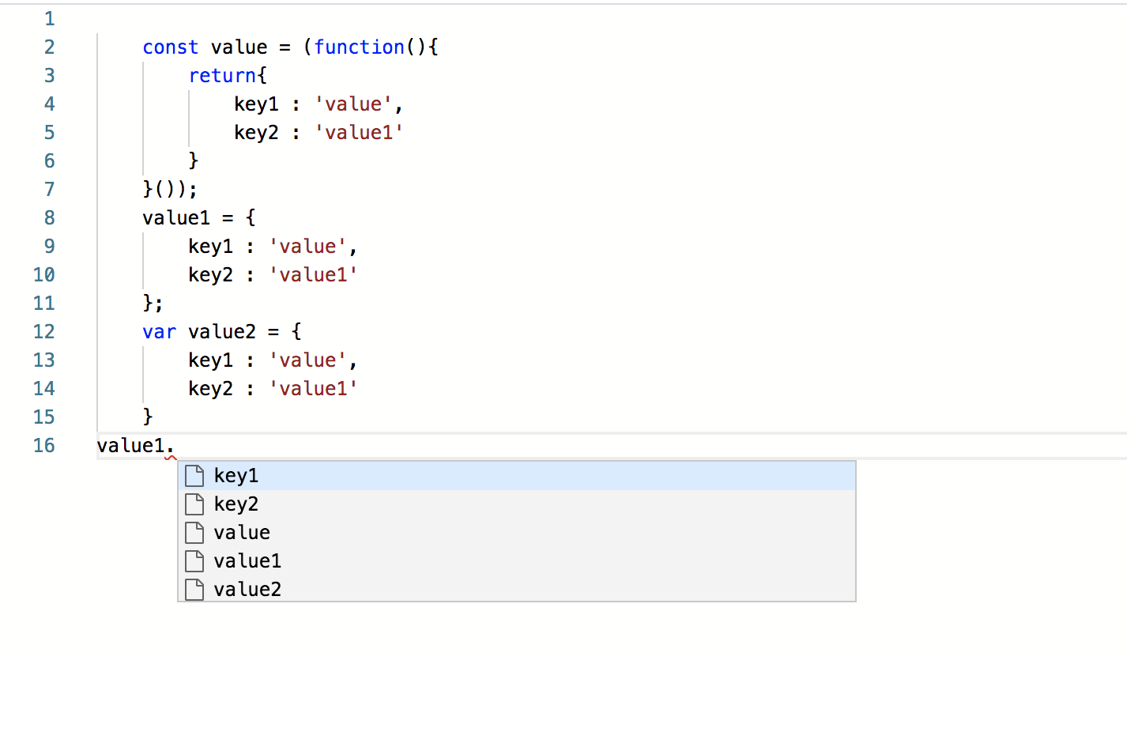Click line number 16 in the gutter

[43, 445]
